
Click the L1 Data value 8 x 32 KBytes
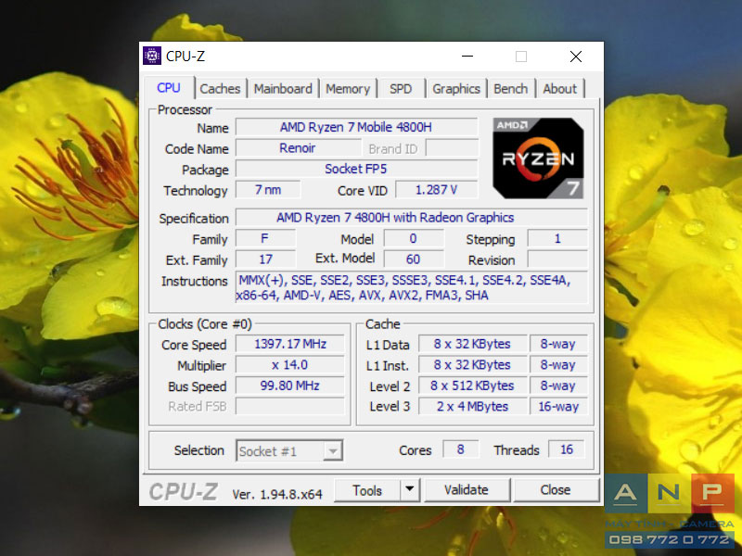click(x=472, y=344)
